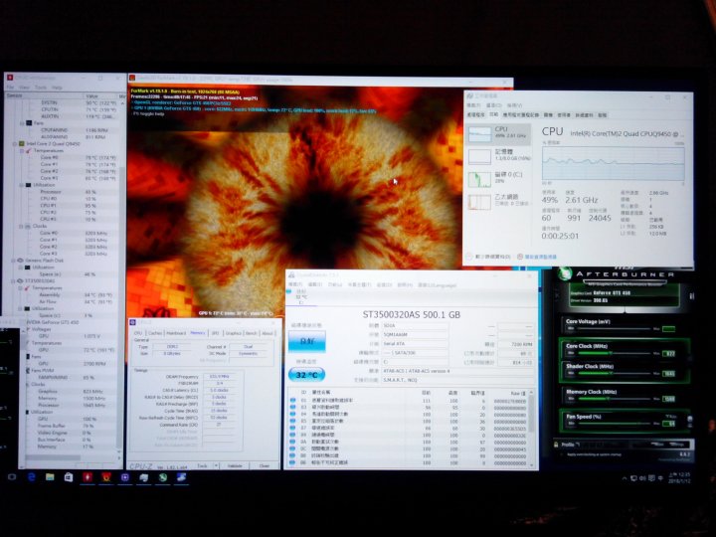This screenshot has height=537, width=716.
Task: Collapse the ST3500320AS drive node in HWMonitor
Action: click(14, 280)
